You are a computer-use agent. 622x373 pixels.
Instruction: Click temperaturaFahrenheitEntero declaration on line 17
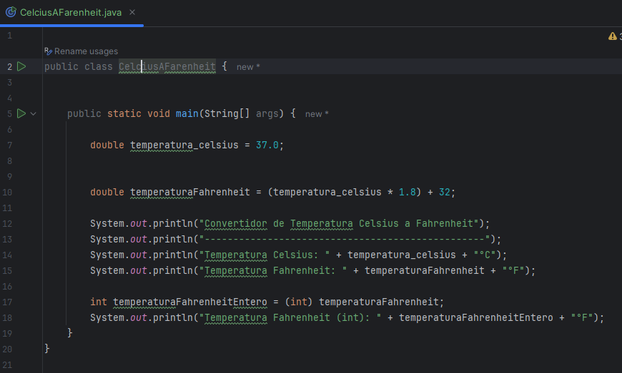190,302
